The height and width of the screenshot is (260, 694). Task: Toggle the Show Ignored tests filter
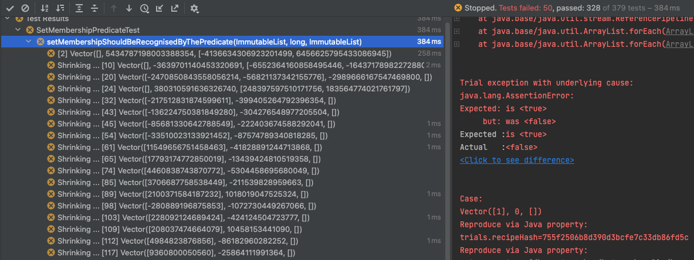tap(25, 8)
